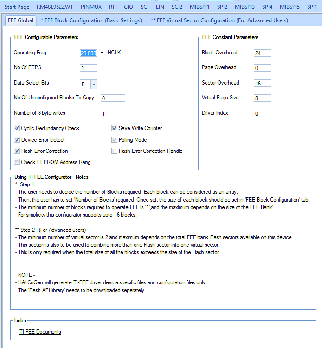Screen dimensions: 322x348
Task: Click the 'Virtual Page Size' label
Action: 220,98
